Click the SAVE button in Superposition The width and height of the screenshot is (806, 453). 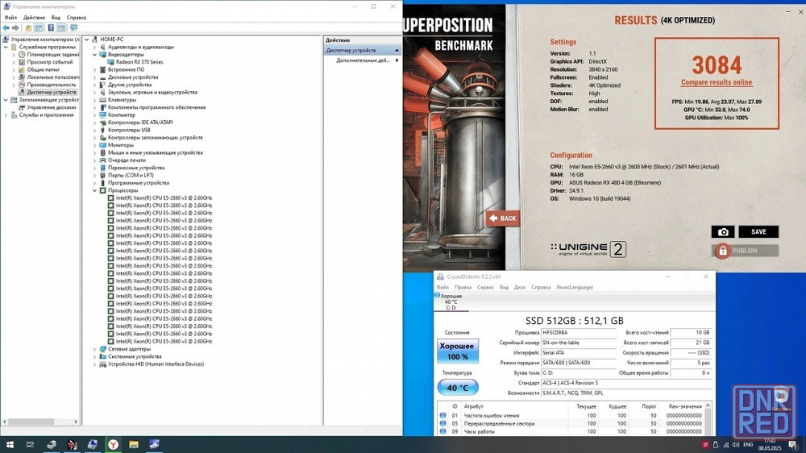758,232
